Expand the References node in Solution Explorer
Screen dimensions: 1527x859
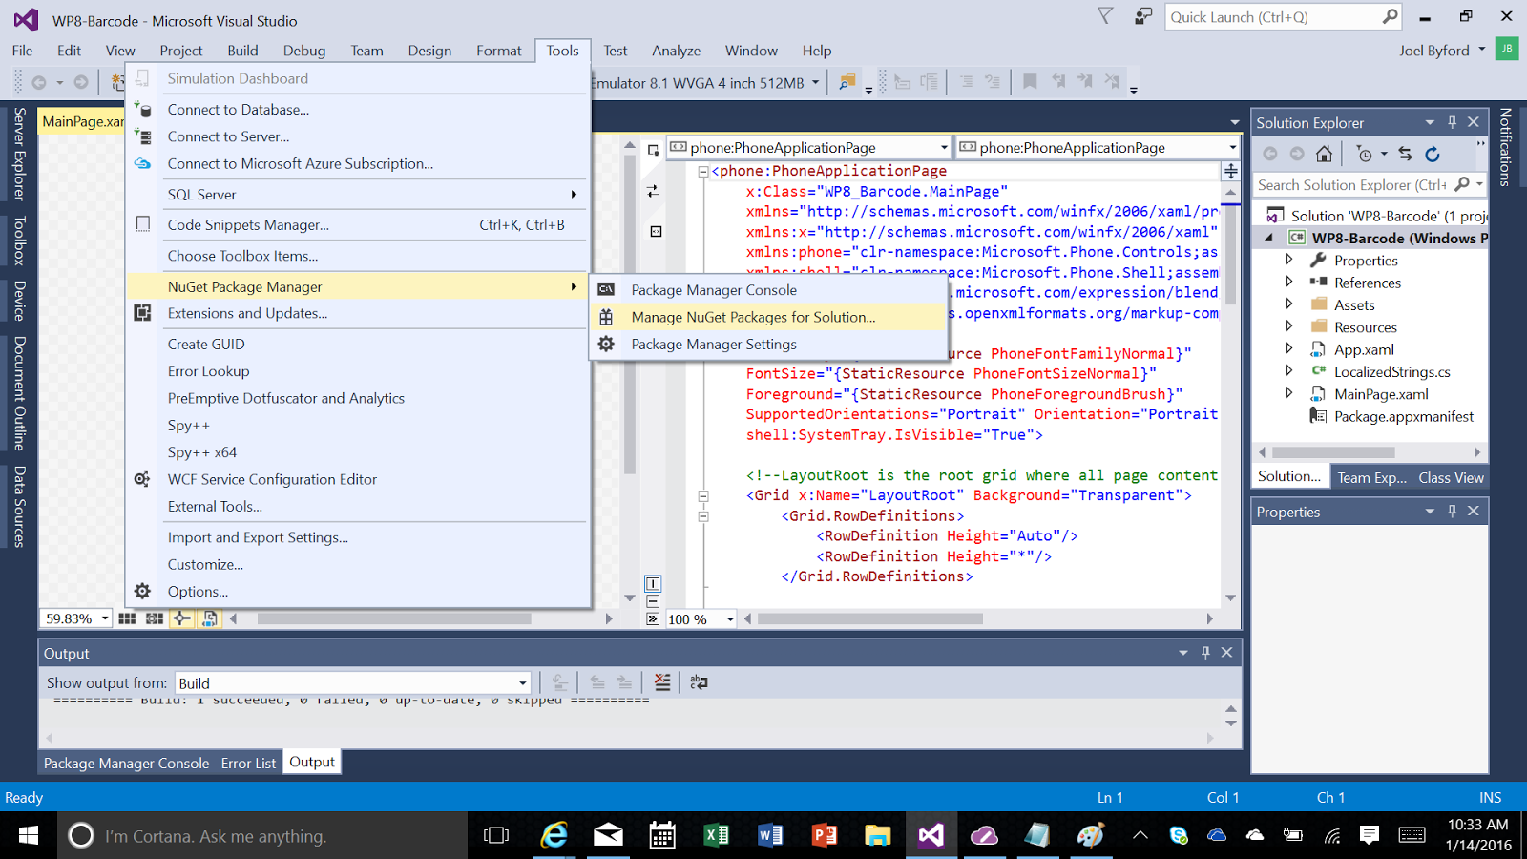click(x=1289, y=283)
